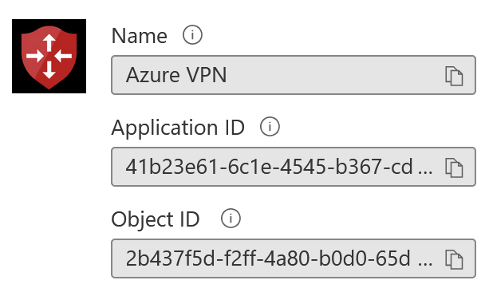Image resolution: width=485 pixels, height=288 pixels.
Task: Select the Object ID text field
Action: coord(294,258)
